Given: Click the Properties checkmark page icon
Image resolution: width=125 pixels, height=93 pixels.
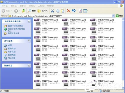Looking at the screenshot, I should (x=80, y=11).
